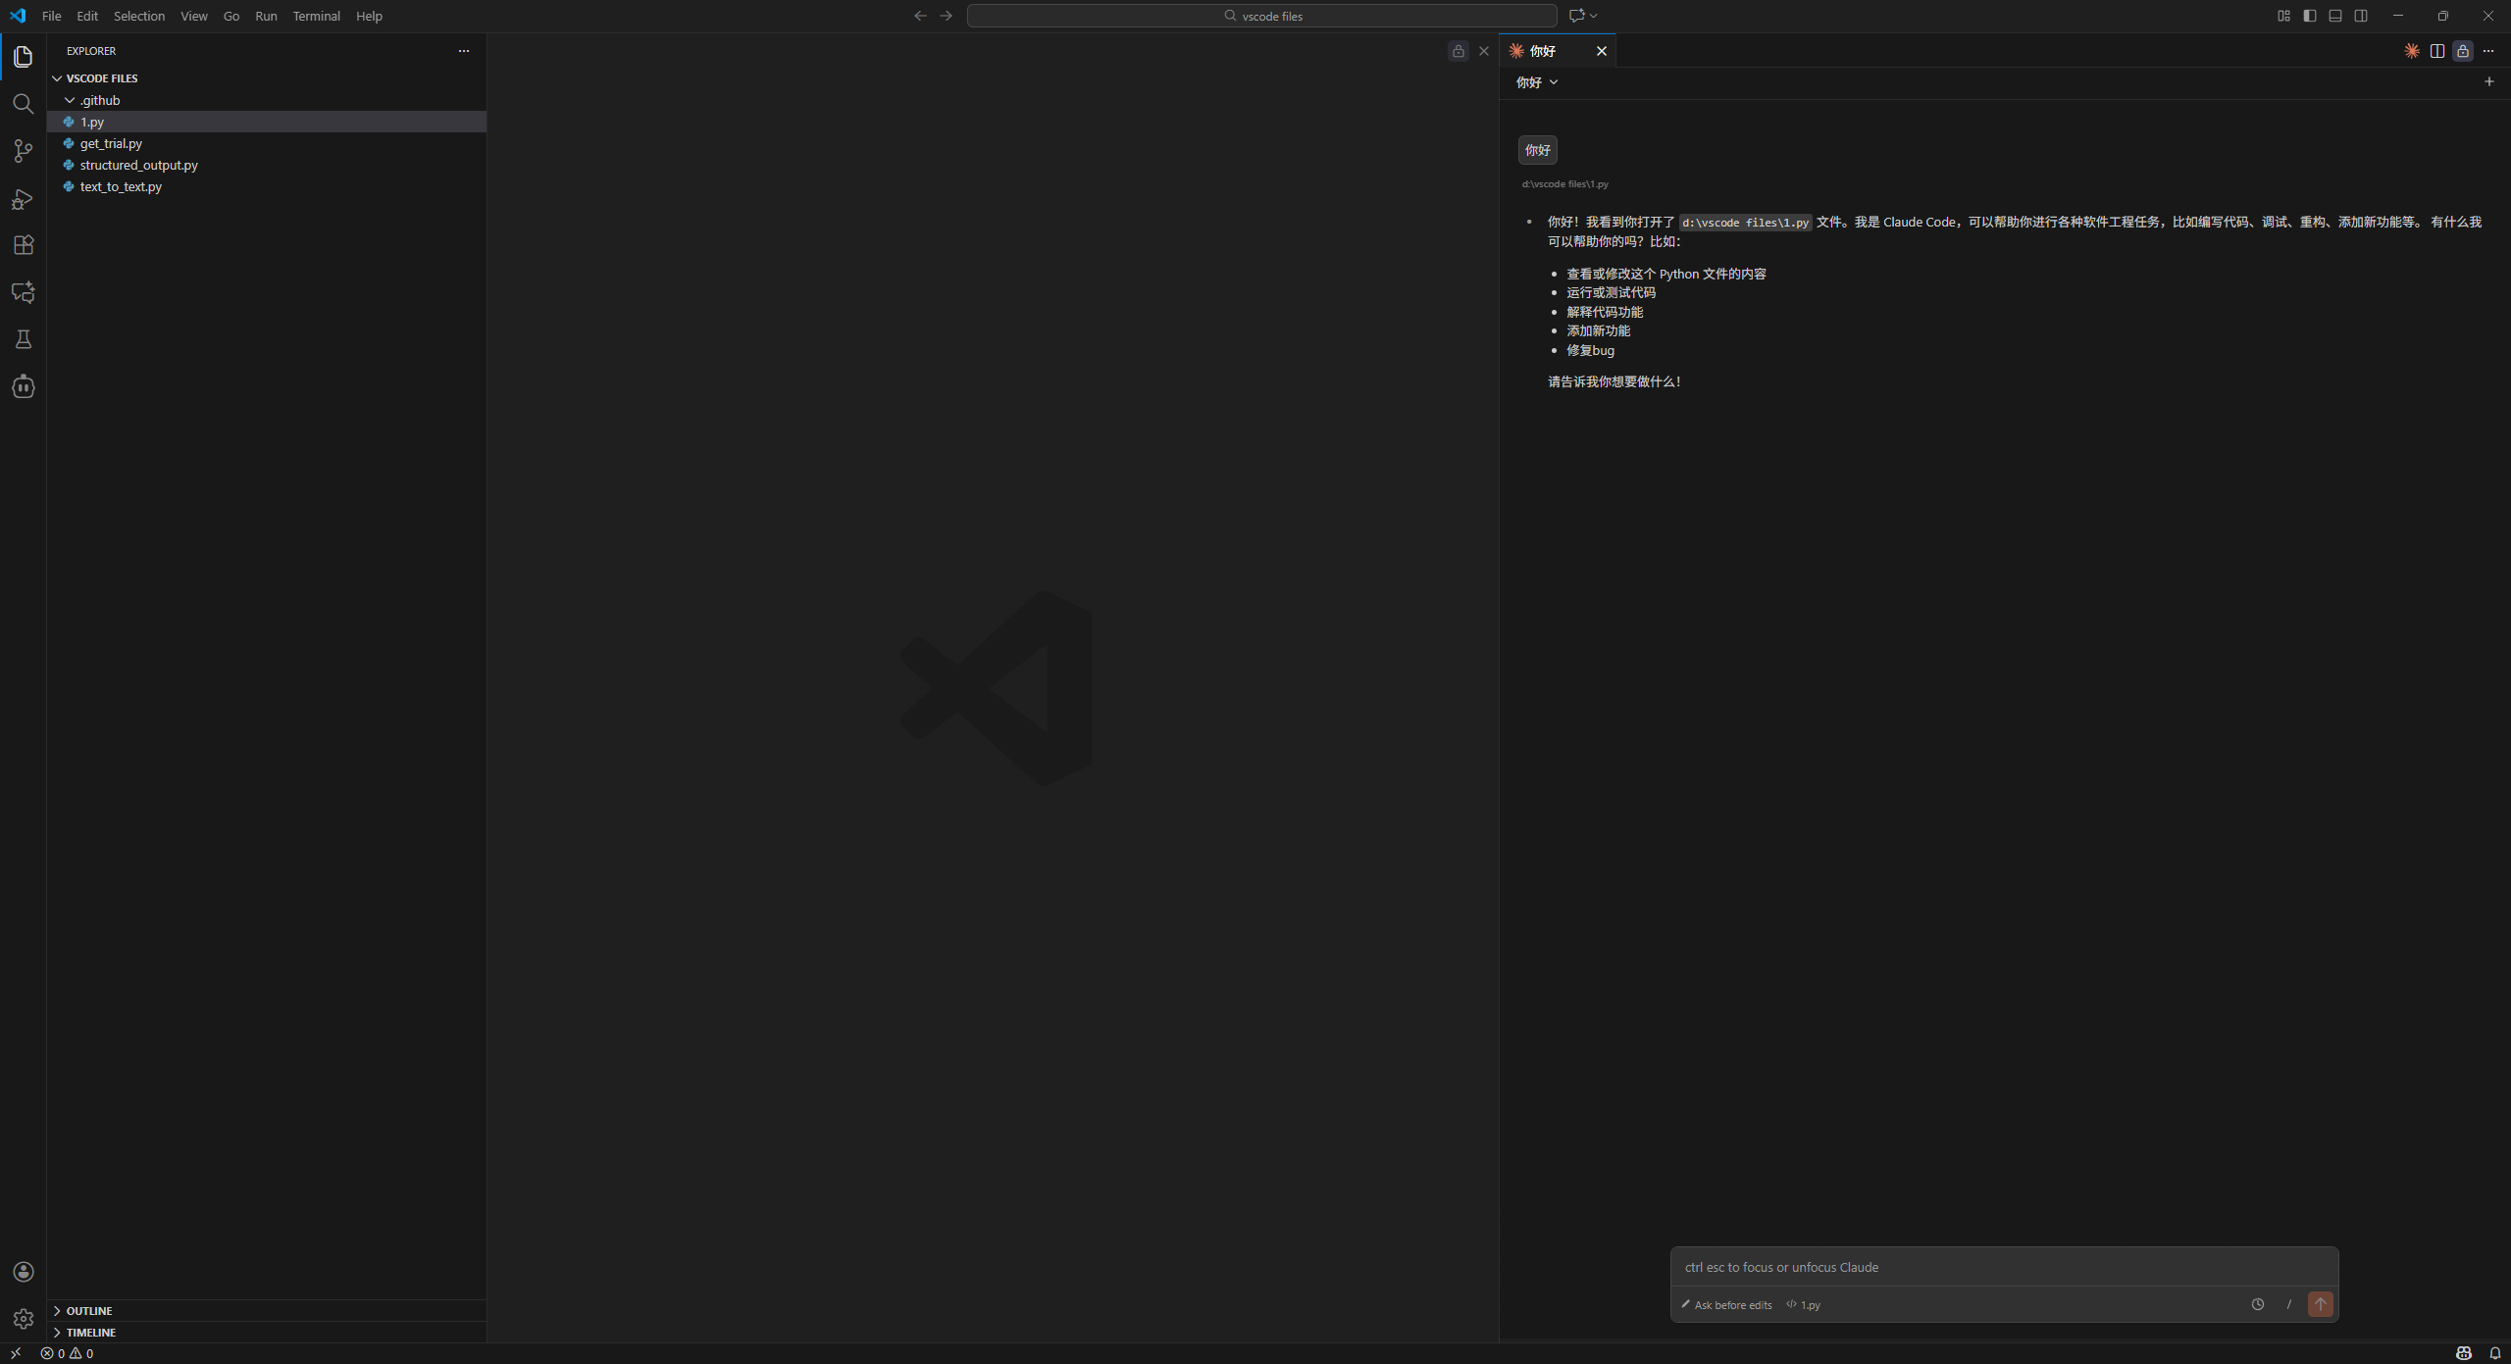The width and height of the screenshot is (2511, 1364).
Task: Expand the OUTLINE section
Action: 88,1311
